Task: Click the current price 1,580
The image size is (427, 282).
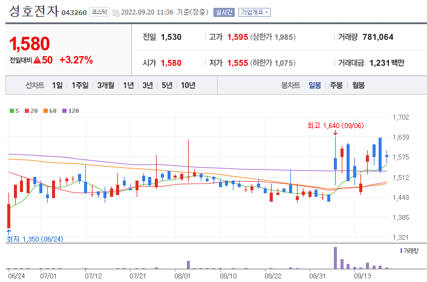Action: [30, 43]
